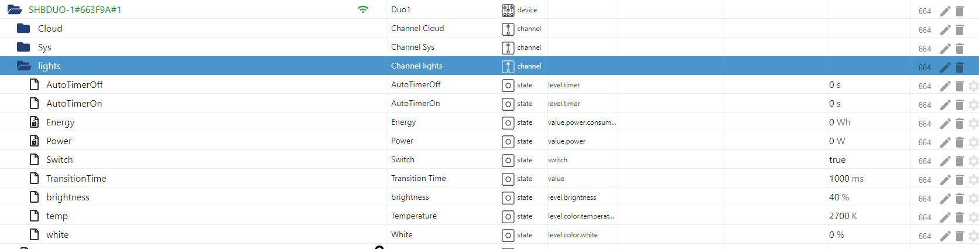Screen dimensions: 979x249
Task: Delete the brightness state using its trash icon
Action: pyautogui.click(x=960, y=198)
